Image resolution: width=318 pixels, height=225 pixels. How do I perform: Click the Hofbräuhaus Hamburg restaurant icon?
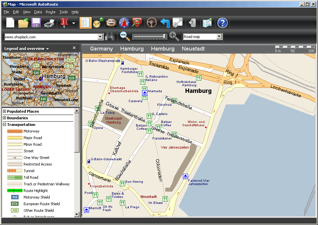click(199, 78)
